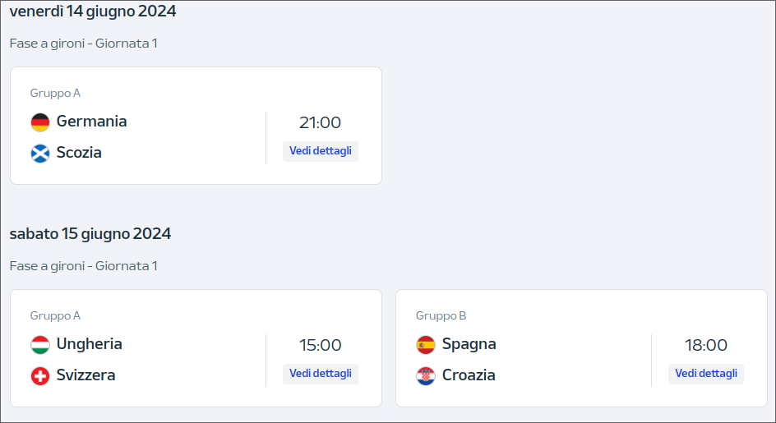Select the Croazia team name
The image size is (776, 423).
click(469, 375)
